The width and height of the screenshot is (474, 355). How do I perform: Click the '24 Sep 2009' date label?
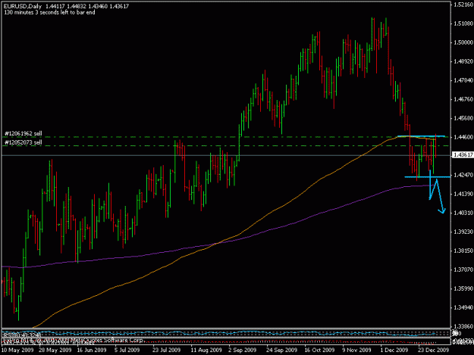(x=281, y=350)
